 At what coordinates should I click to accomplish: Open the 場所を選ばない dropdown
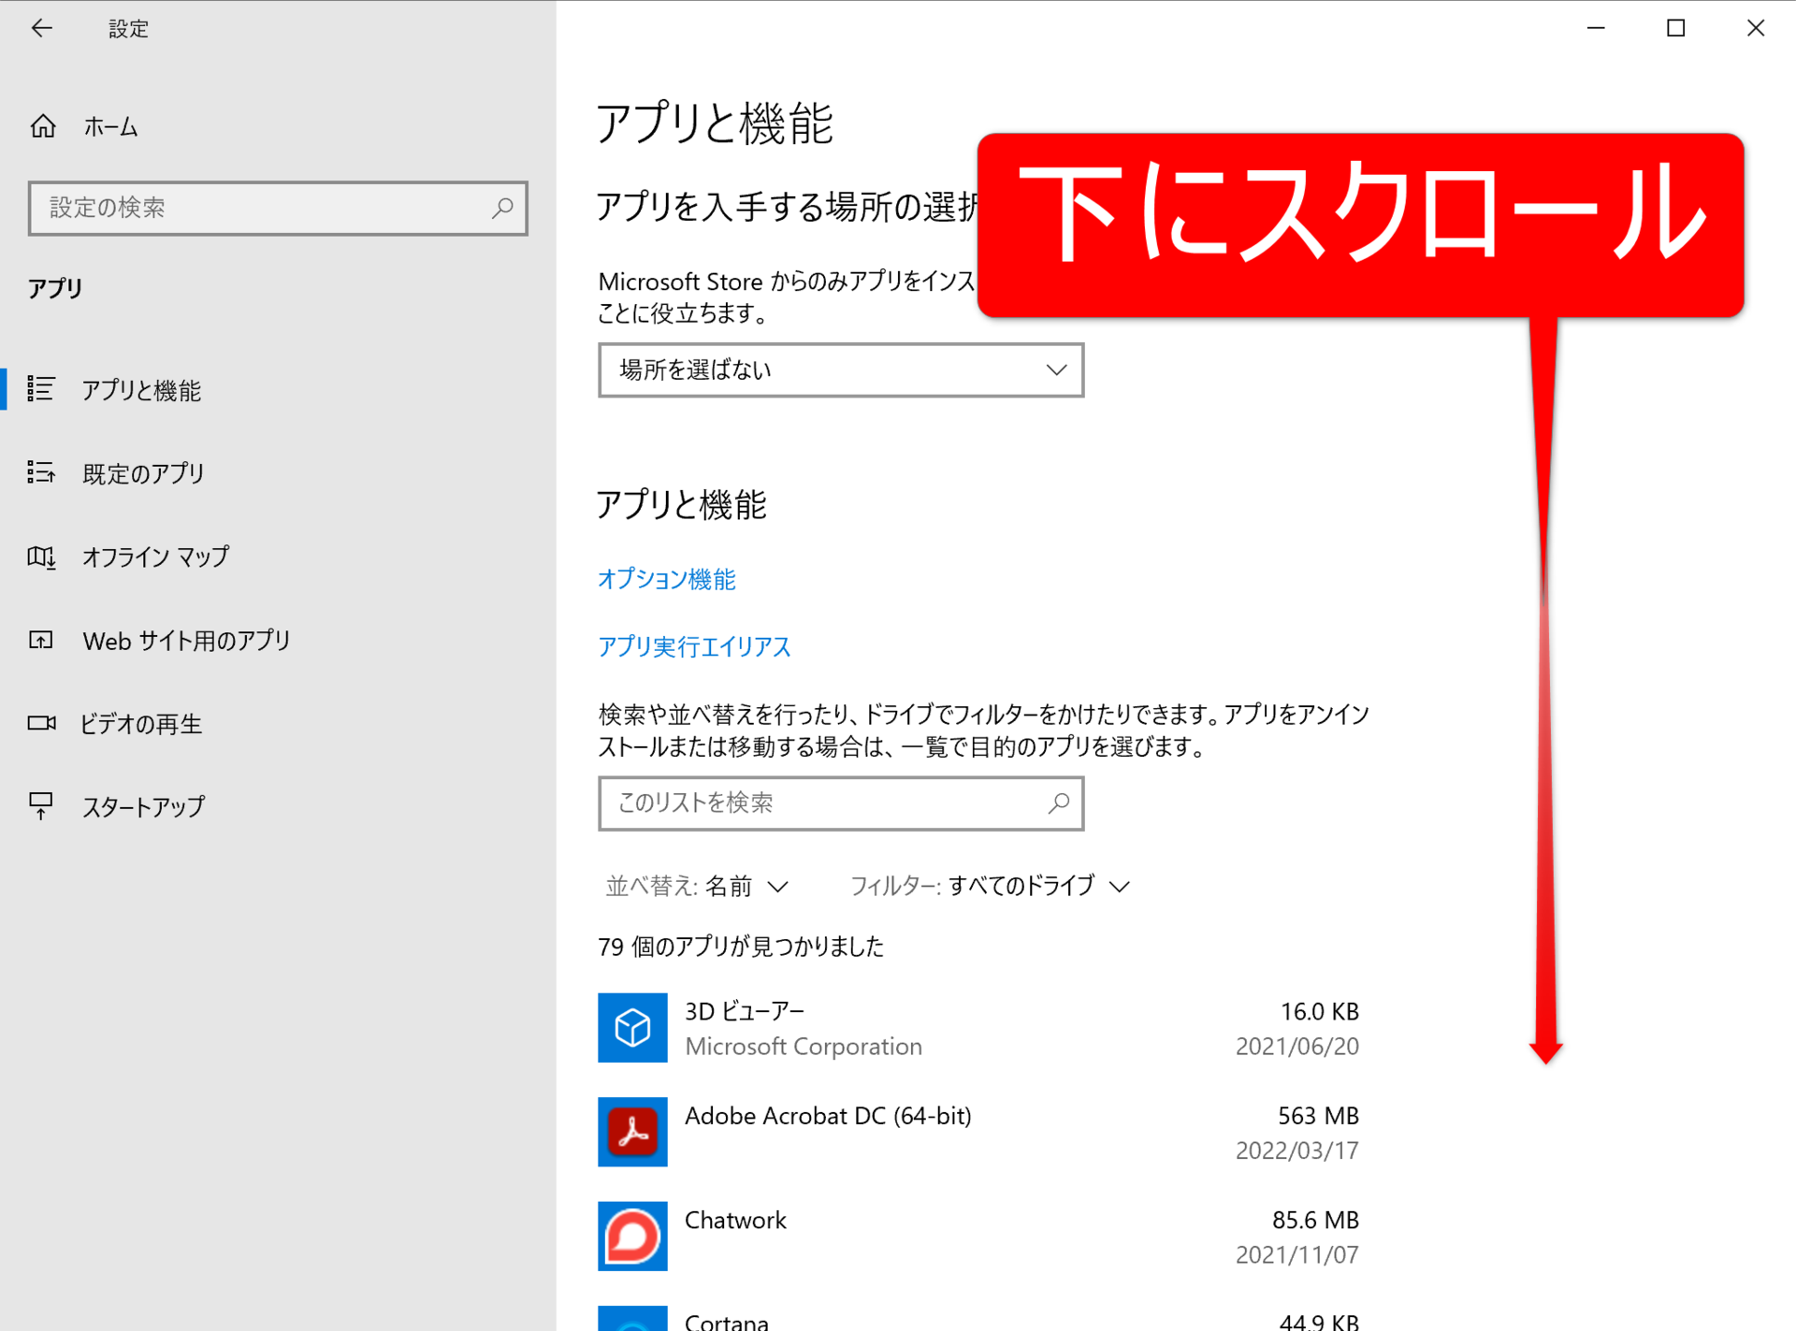pyautogui.click(x=840, y=370)
